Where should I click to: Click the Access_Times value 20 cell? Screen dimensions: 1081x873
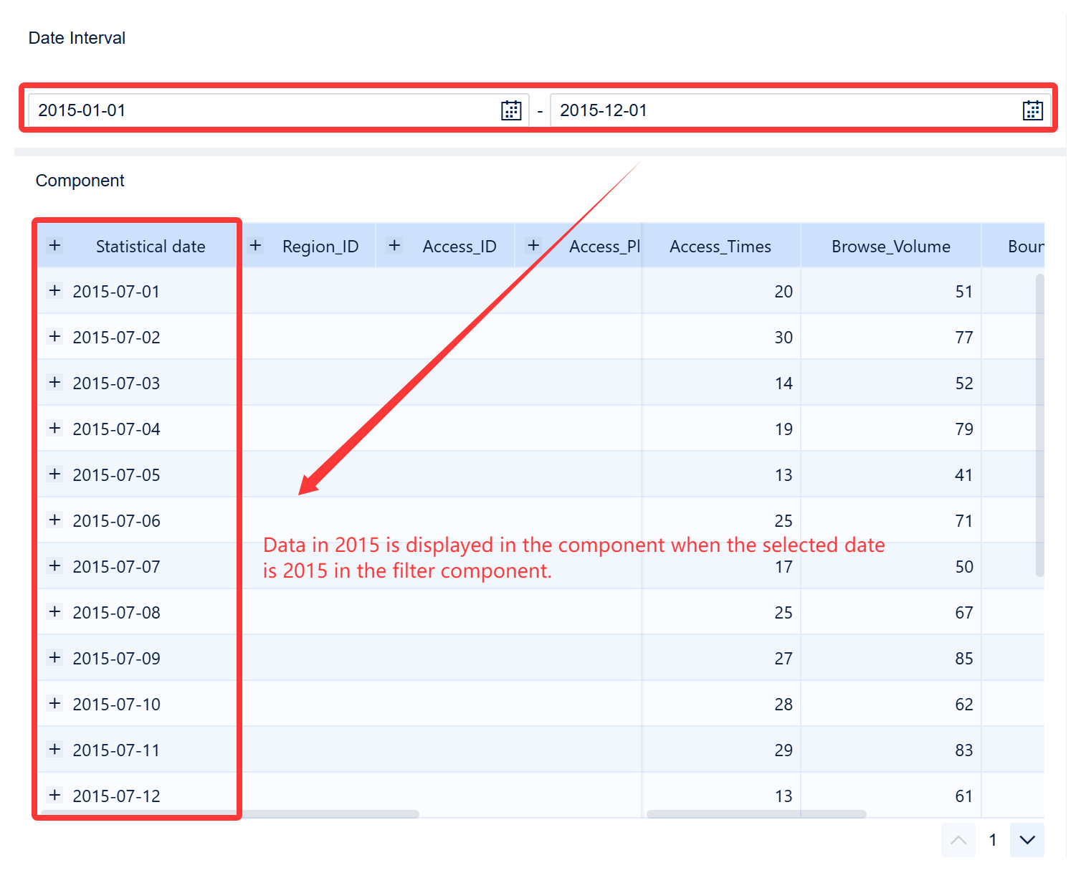784,291
